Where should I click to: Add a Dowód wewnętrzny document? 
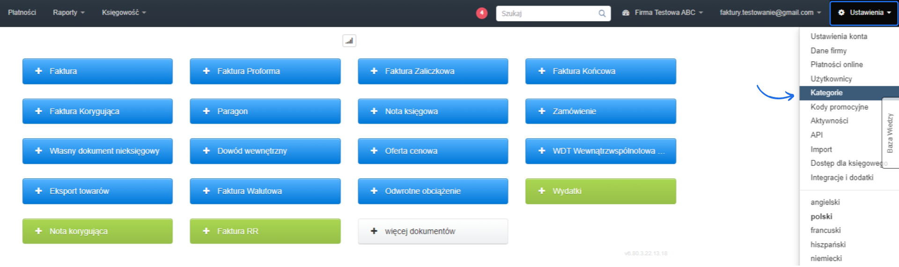[x=265, y=151]
